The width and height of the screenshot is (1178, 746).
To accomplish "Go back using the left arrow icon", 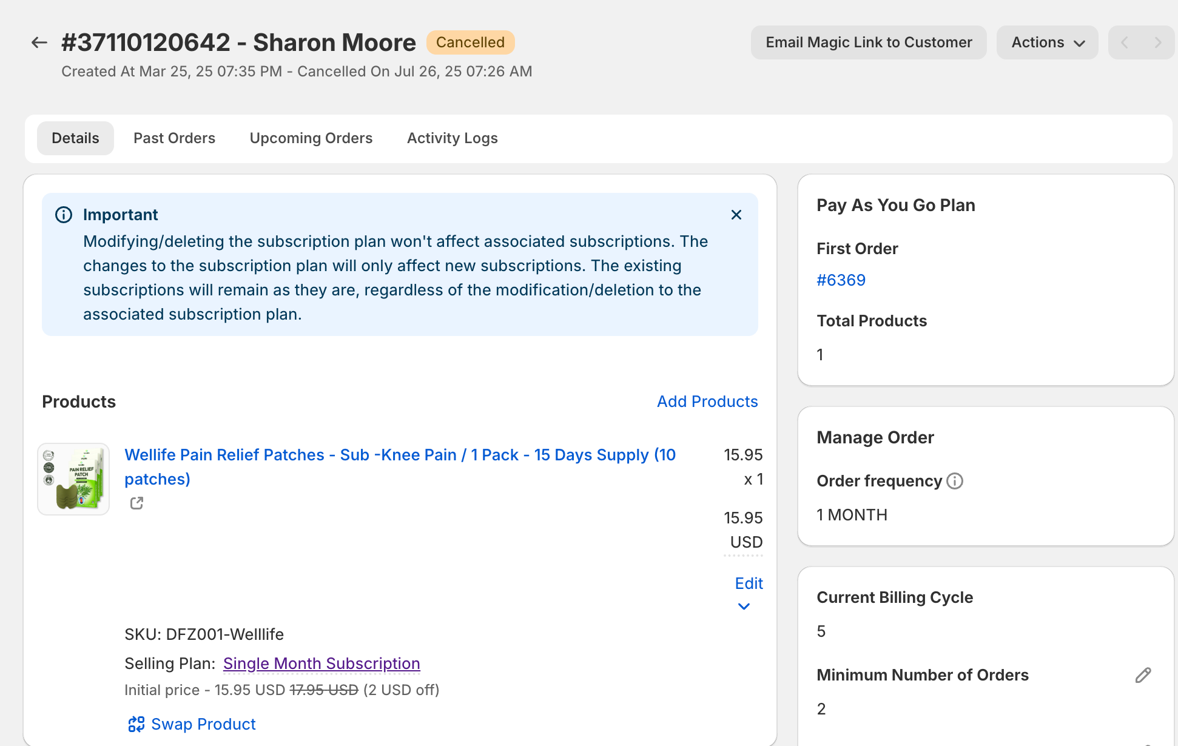I will point(39,42).
